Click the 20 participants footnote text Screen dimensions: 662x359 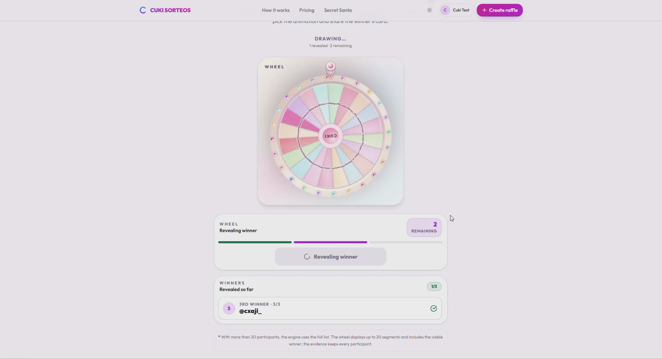[330, 341]
